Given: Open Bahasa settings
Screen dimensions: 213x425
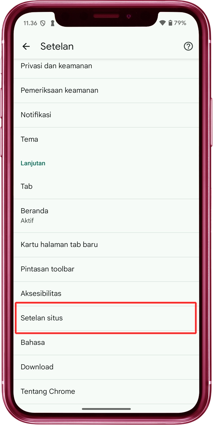Looking at the screenshot, I should pos(106,342).
